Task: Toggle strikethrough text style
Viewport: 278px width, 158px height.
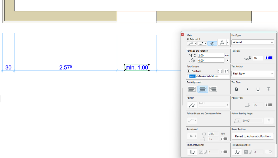Action: (x=269, y=89)
